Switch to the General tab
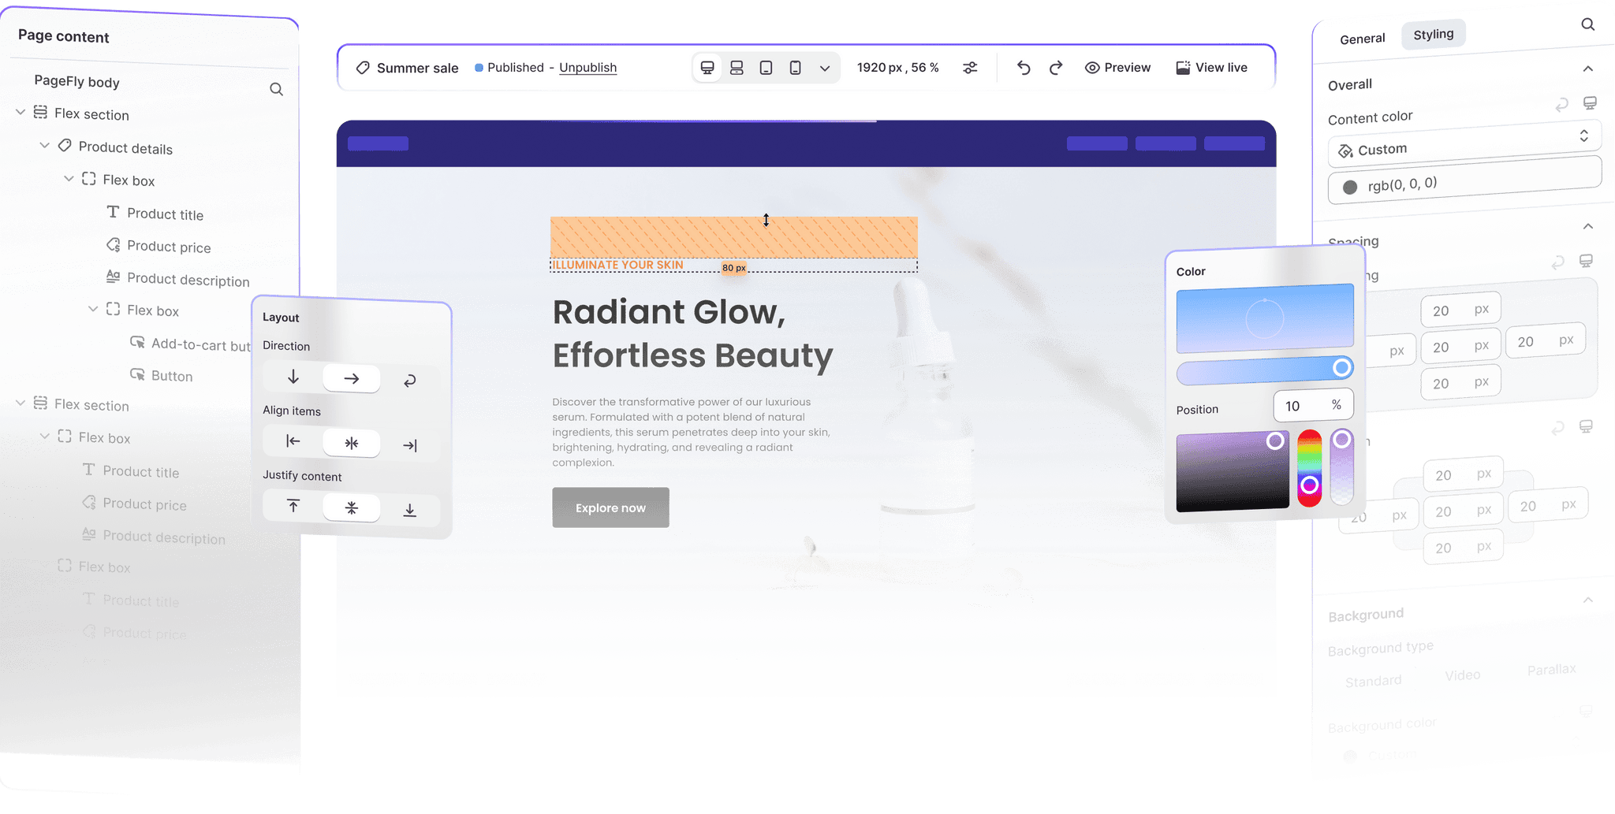The height and width of the screenshot is (814, 1615). (x=1362, y=39)
